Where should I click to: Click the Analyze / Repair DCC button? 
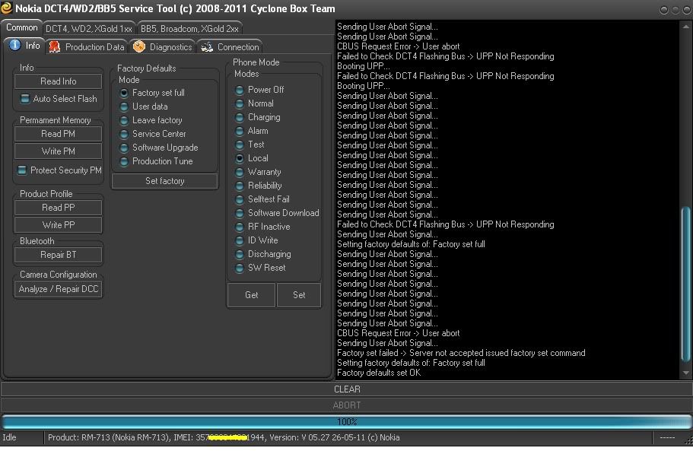[x=59, y=289]
